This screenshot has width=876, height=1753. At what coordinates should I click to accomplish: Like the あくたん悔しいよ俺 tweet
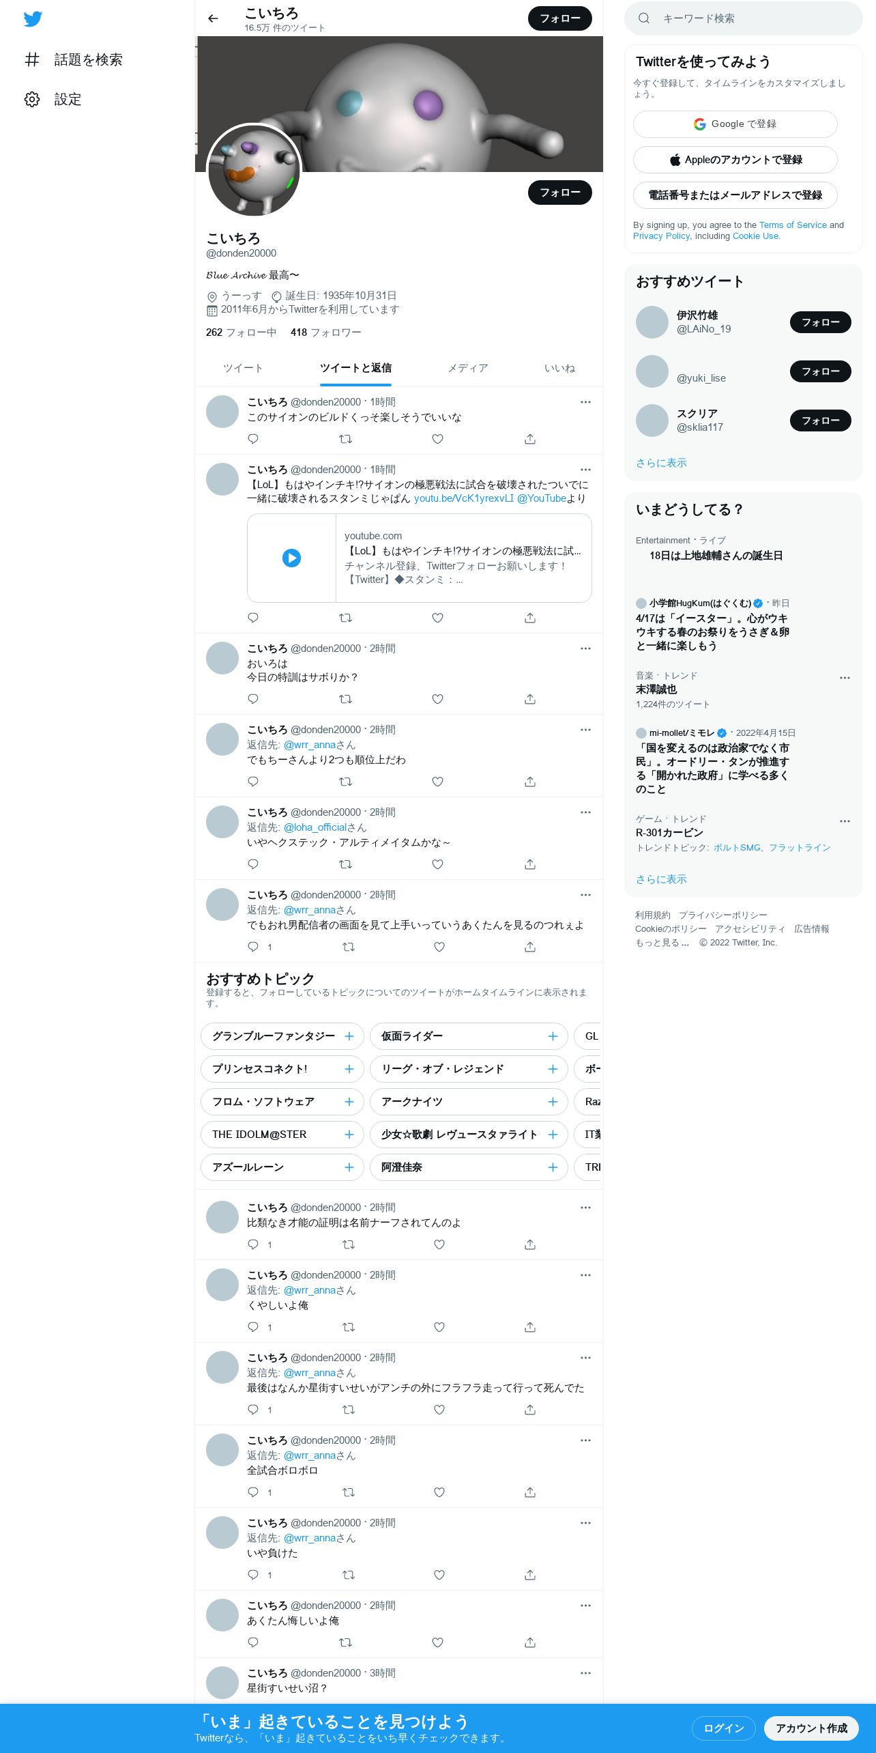438,1642
